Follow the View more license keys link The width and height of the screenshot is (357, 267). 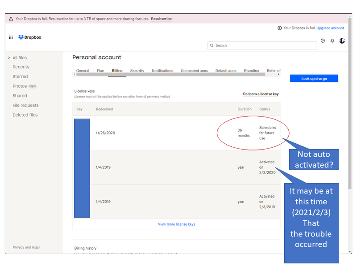click(176, 224)
